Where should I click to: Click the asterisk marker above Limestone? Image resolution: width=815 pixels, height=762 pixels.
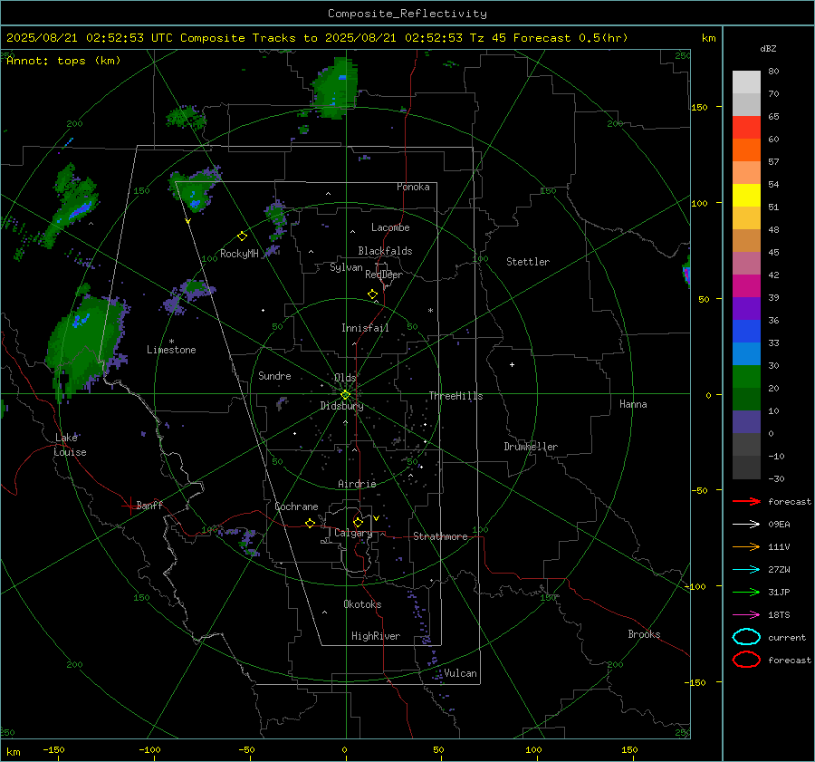171,342
